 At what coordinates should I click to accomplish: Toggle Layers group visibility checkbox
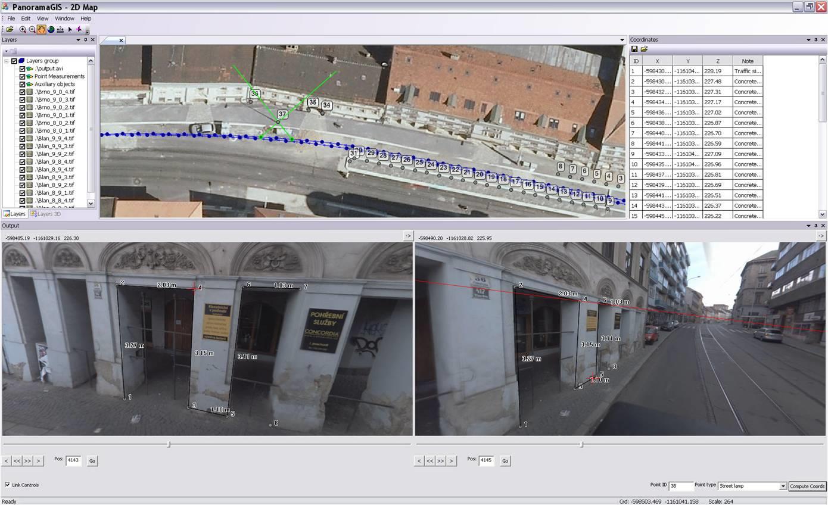point(14,61)
